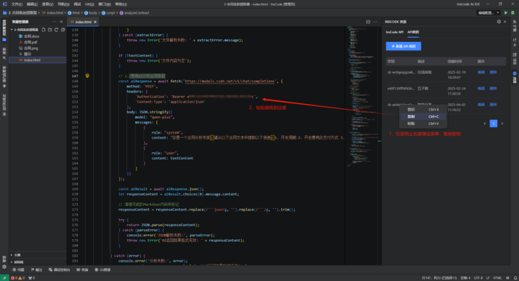Click the New File icon in the explorer
Viewport: 519px width, 281px height.
44,30
